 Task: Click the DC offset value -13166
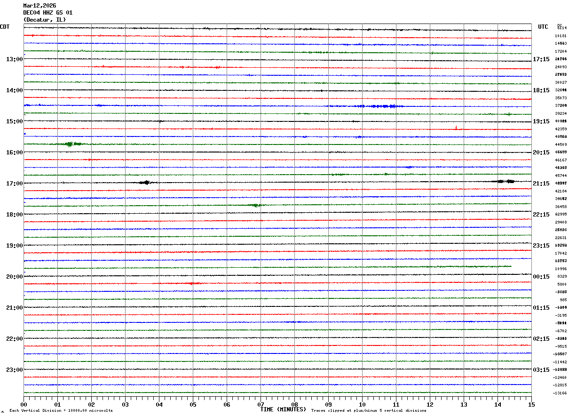[560, 393]
